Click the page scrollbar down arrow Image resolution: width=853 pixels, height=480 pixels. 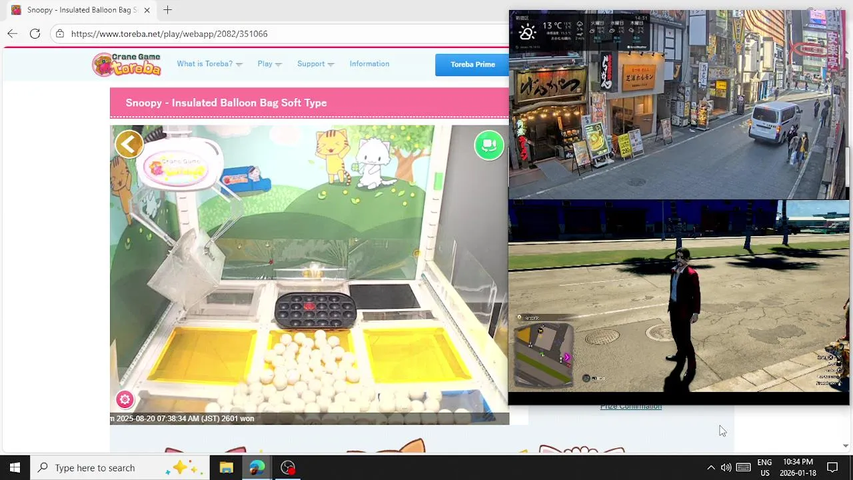pos(846,446)
